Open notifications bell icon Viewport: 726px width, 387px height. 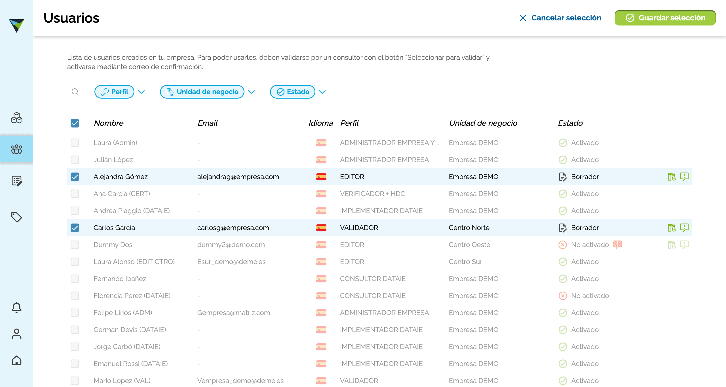pos(16,307)
